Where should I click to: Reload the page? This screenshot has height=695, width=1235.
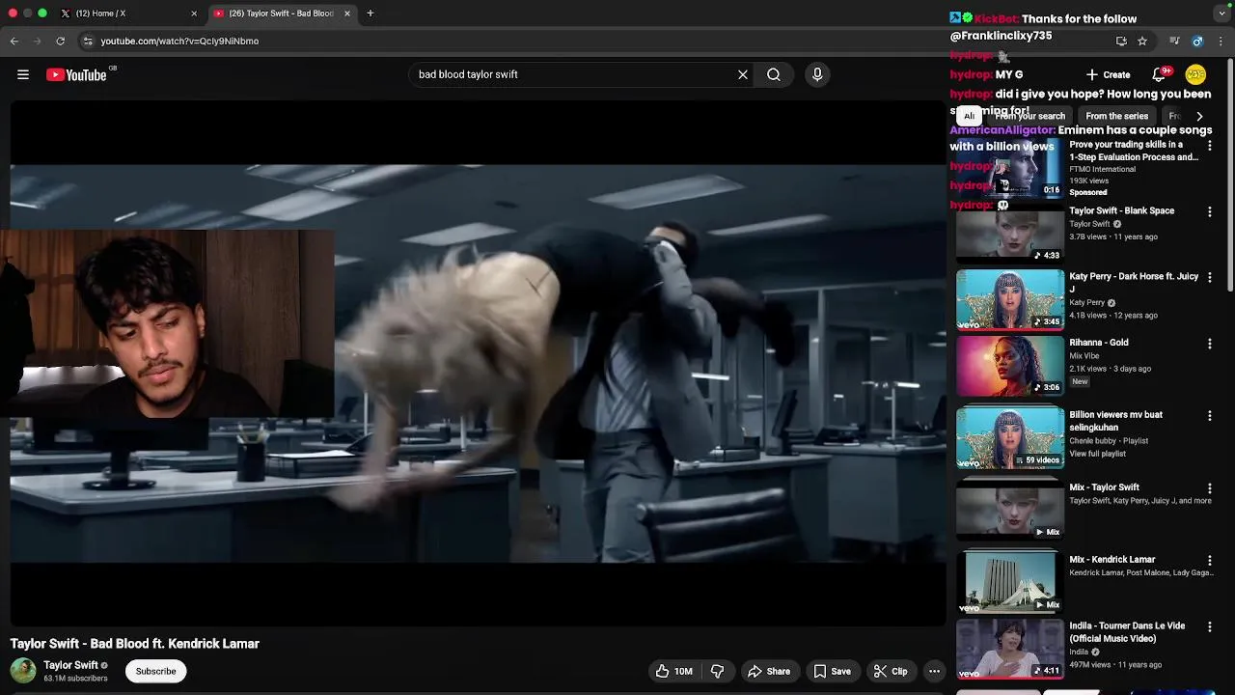click(60, 41)
